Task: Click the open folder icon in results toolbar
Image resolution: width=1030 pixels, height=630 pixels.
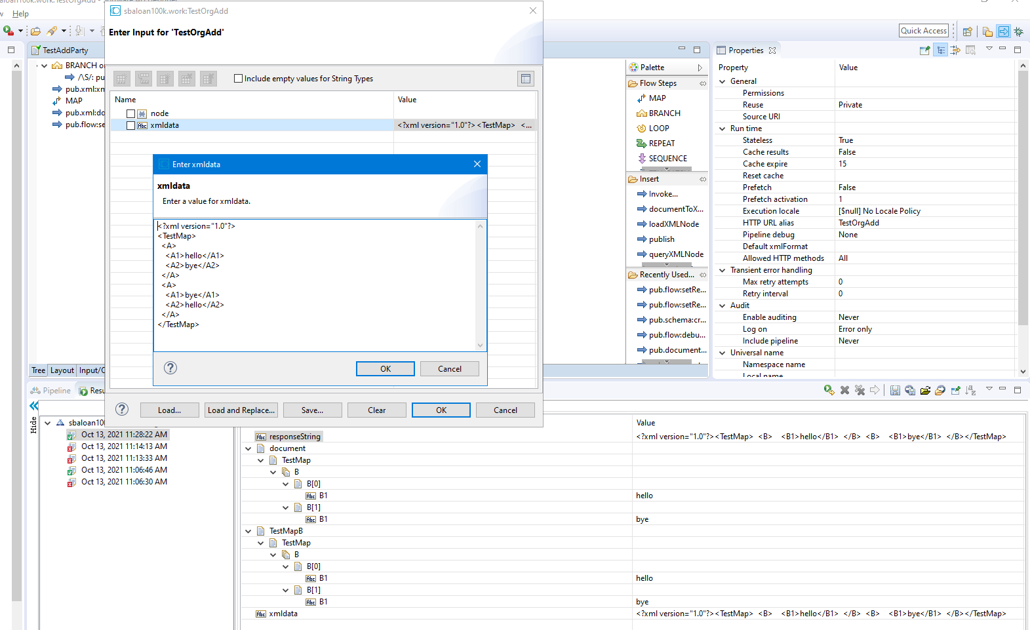Action: pyautogui.click(x=925, y=390)
